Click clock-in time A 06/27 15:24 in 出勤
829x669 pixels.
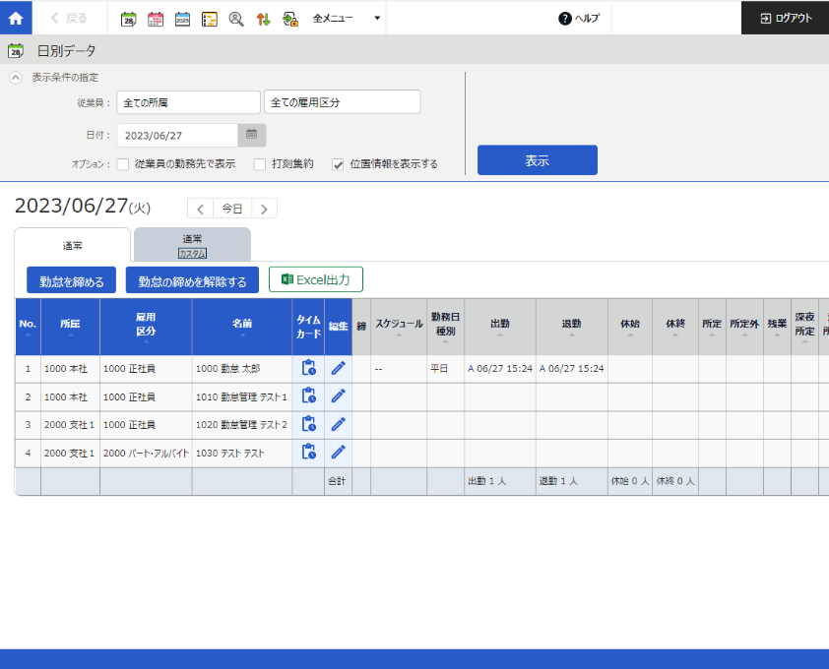pos(500,369)
